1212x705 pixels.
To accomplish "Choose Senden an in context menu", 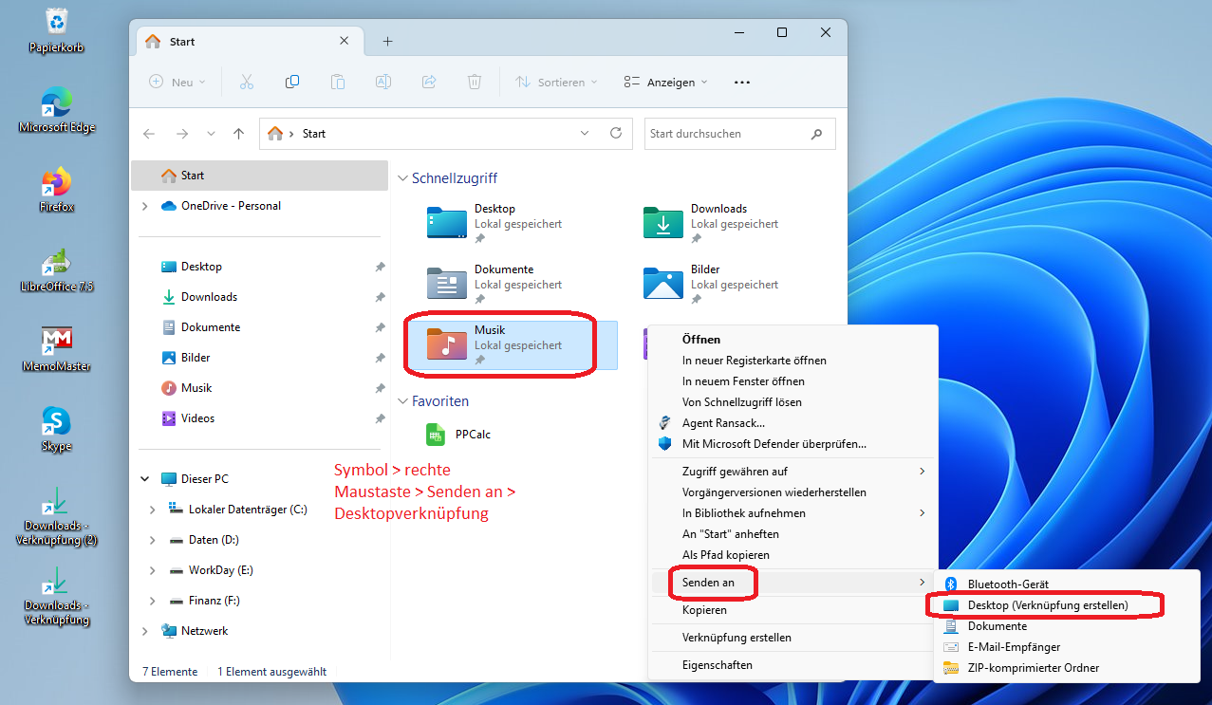I will tap(792, 582).
